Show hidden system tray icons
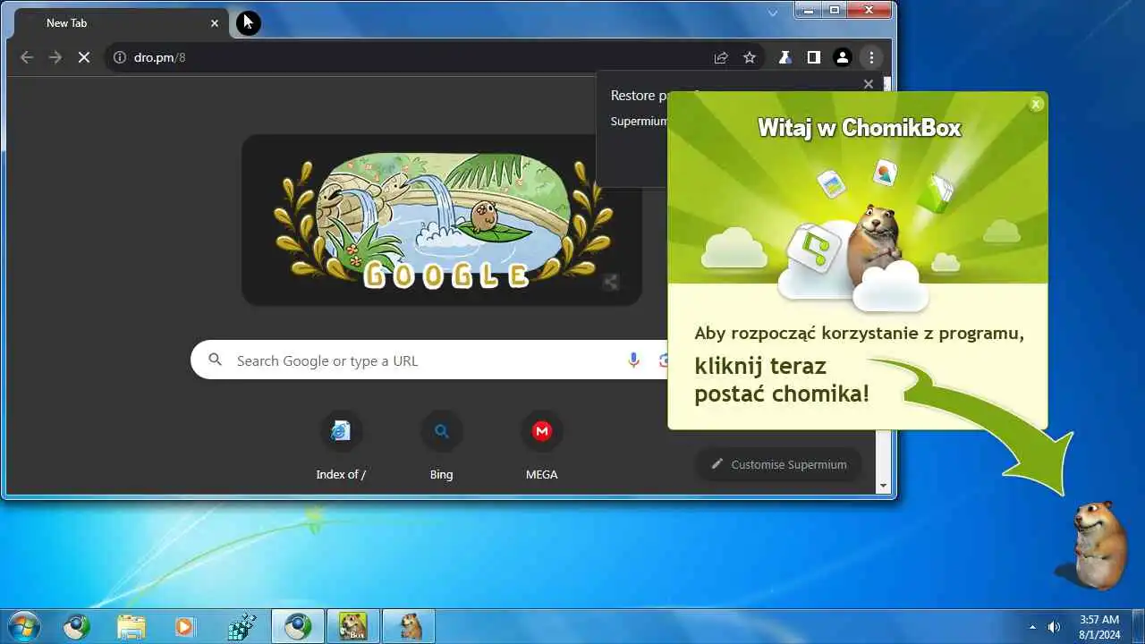This screenshot has width=1145, height=644. pyautogui.click(x=1032, y=627)
